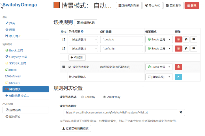Click 新建情景模式 to add profile
Viewport: 205px width, 136px height.
17,96
